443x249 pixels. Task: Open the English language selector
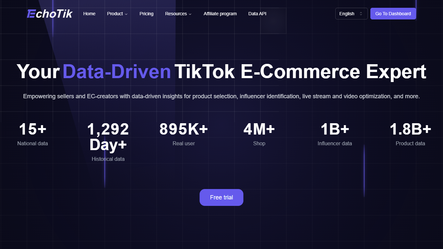point(352,14)
